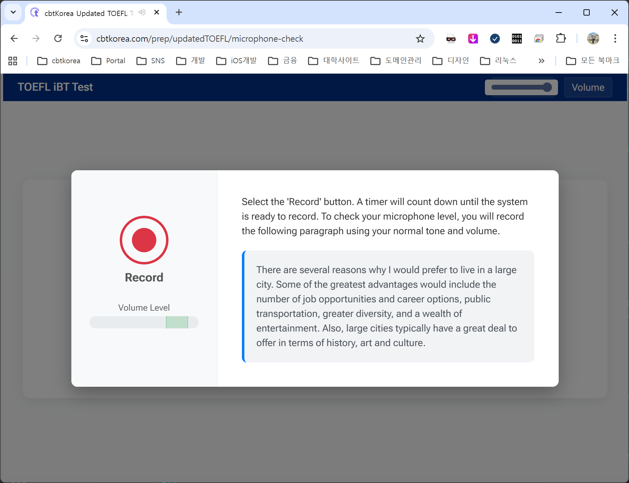
Task: Click the Volume button in header
Action: click(588, 87)
